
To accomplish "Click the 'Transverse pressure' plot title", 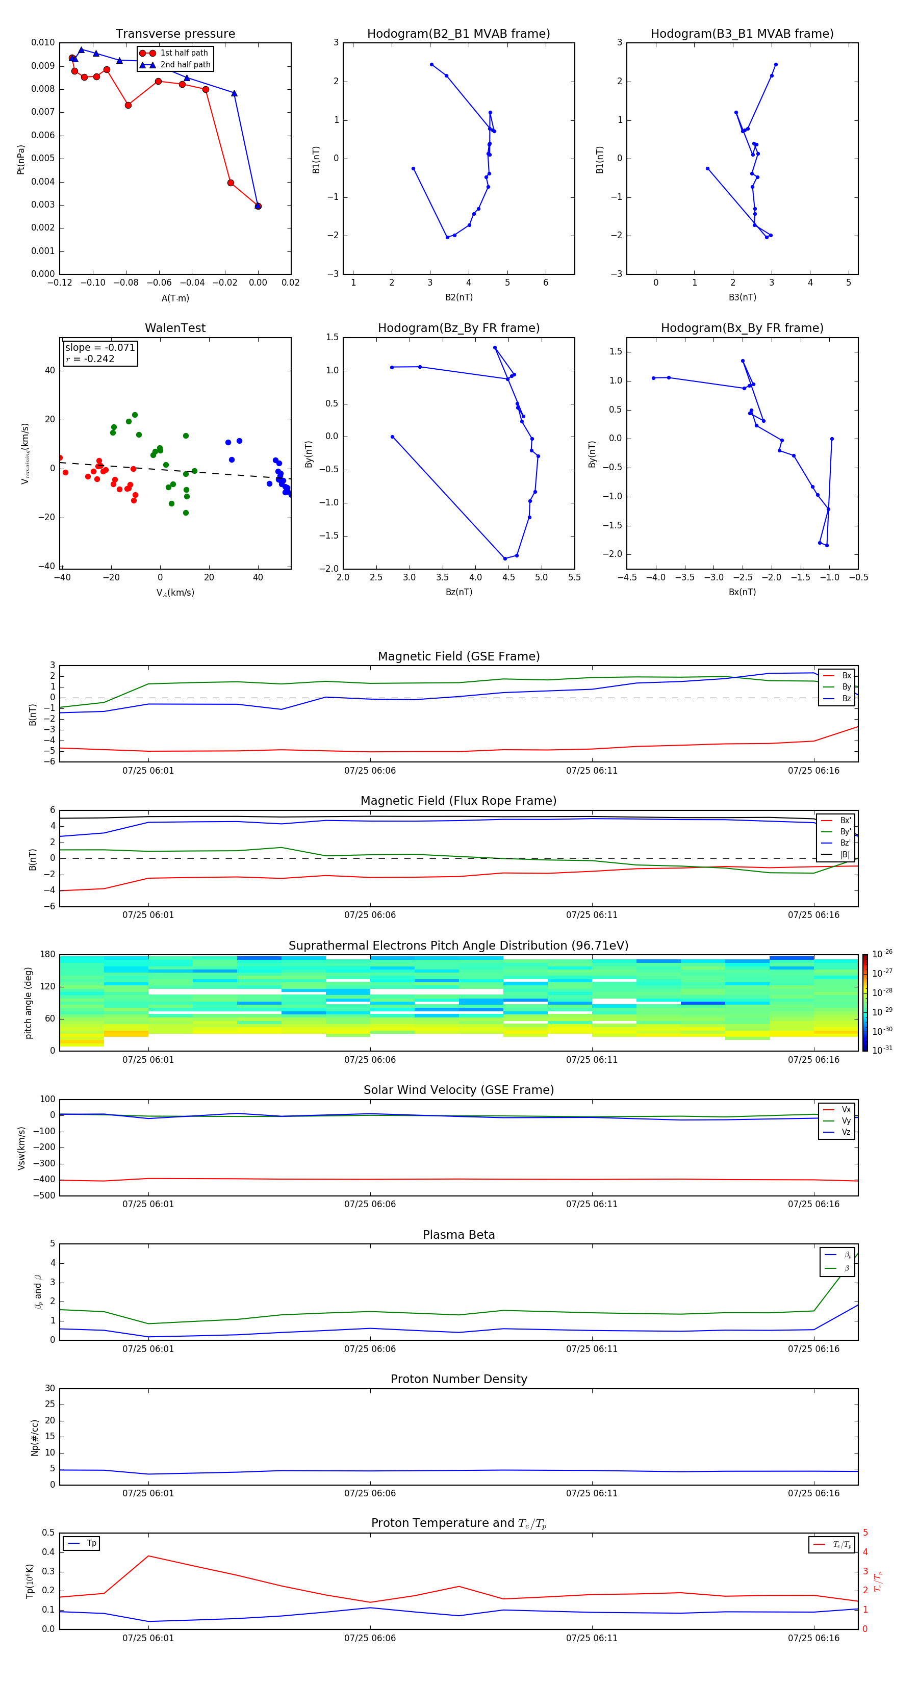I will point(175,34).
